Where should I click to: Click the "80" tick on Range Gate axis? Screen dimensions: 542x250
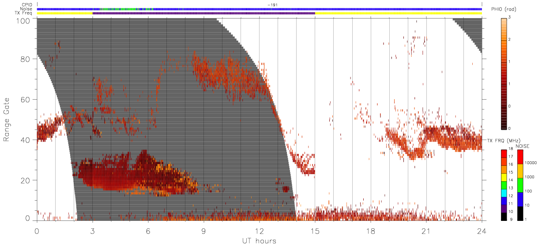pyautogui.click(x=26, y=59)
